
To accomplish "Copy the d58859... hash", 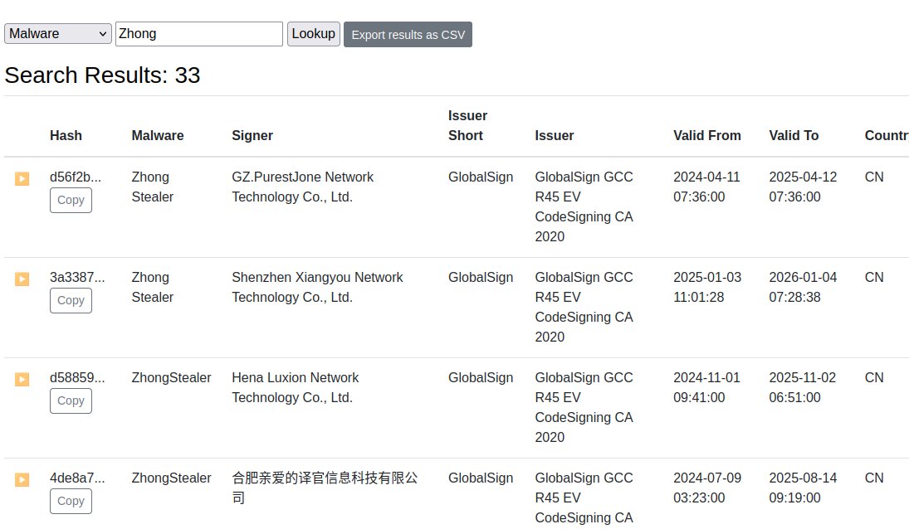I will tap(71, 400).
